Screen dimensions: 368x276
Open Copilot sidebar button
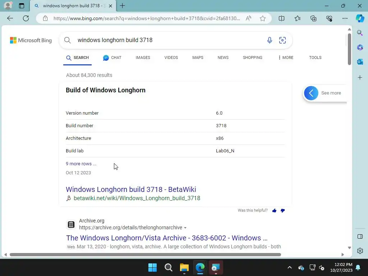pyautogui.click(x=360, y=18)
